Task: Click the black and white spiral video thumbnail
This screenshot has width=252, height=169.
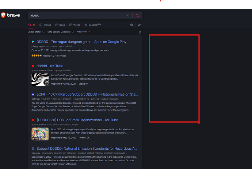Action: click(x=40, y=80)
